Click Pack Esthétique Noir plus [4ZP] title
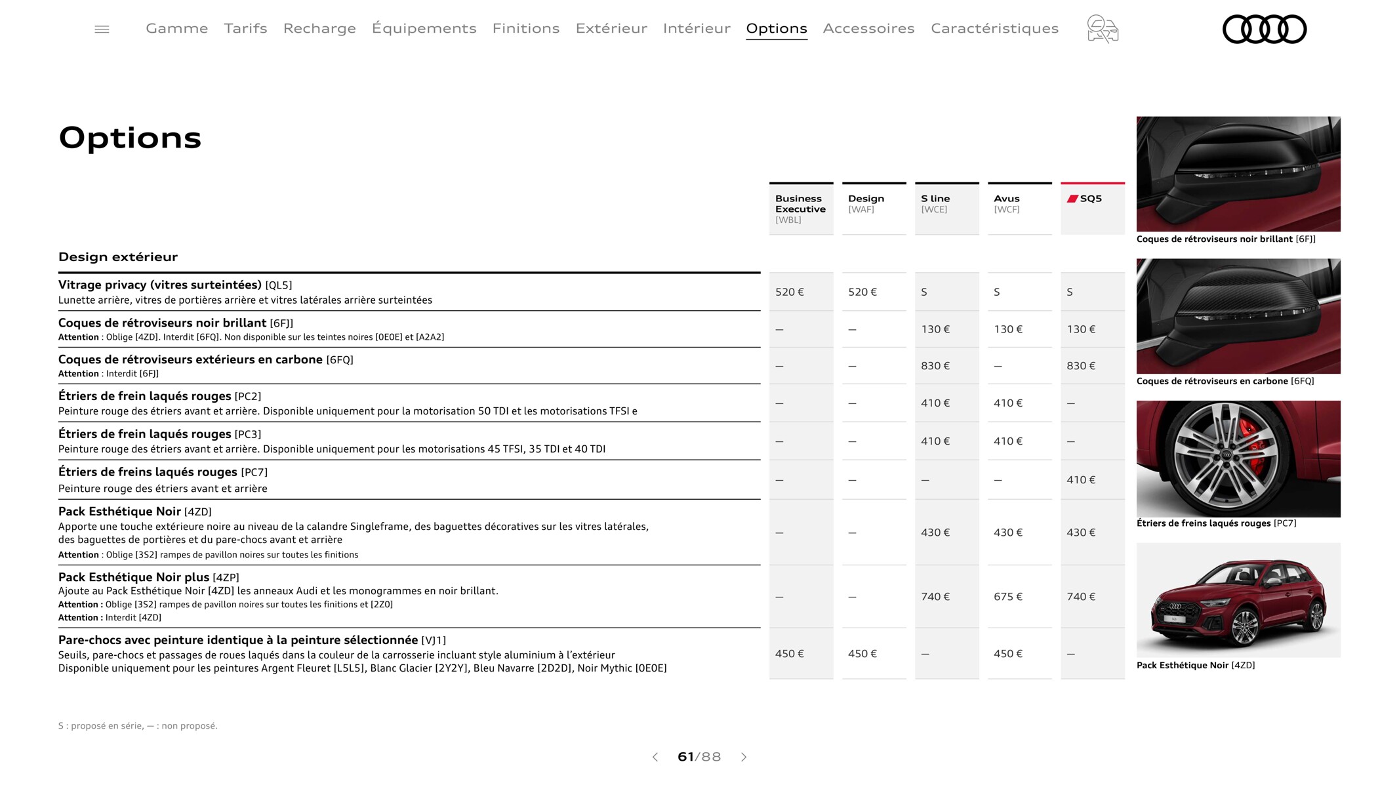The height and width of the screenshot is (787, 1399). [148, 577]
